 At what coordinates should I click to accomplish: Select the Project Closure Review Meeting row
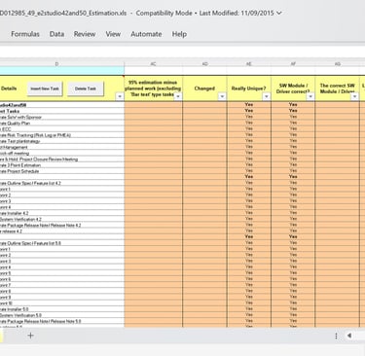(61, 160)
